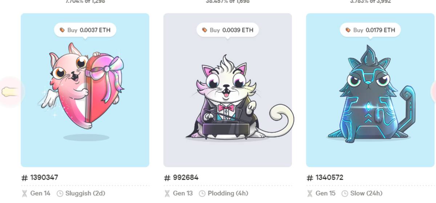436x203 pixels.
Task: Click the clock icon beside Slow (24h)
Action: point(345,194)
